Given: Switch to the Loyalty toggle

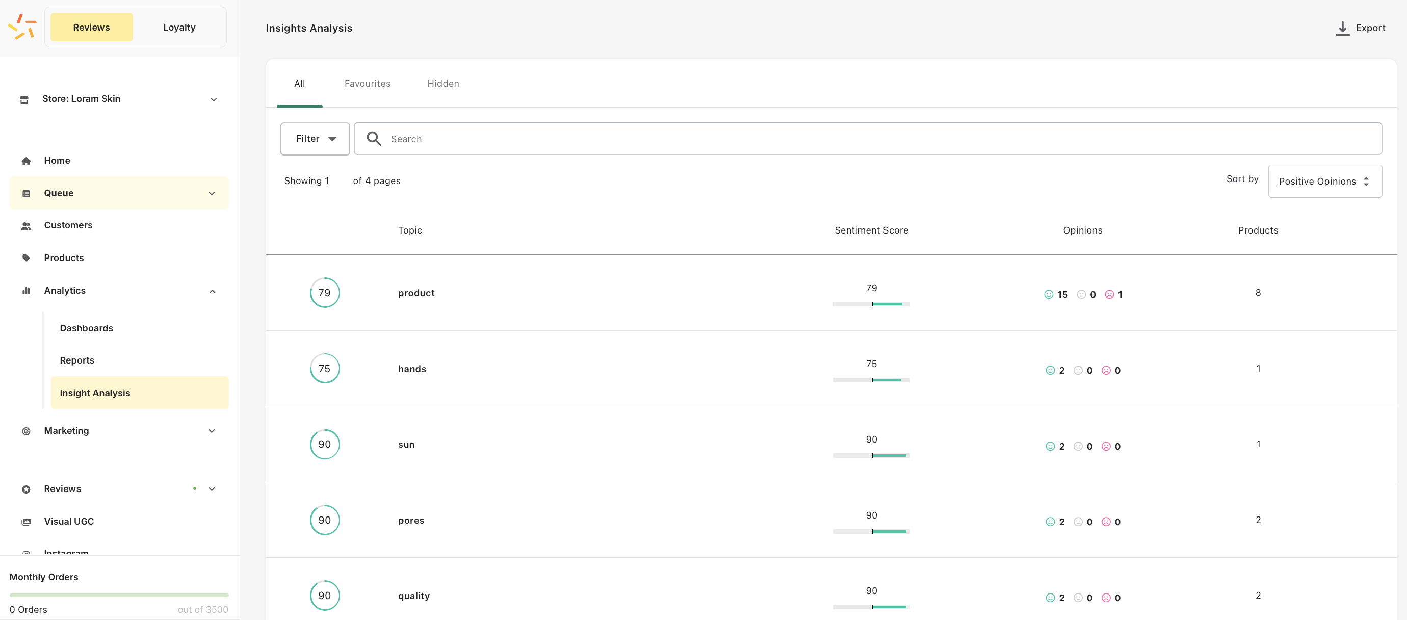Looking at the screenshot, I should pos(179,28).
